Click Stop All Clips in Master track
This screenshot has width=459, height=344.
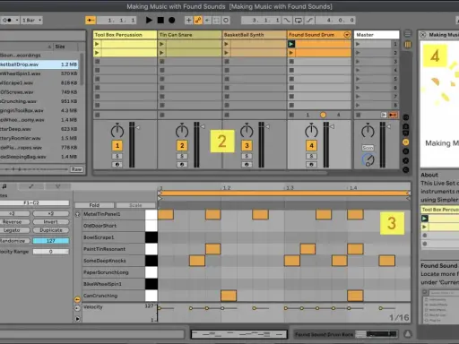[x=359, y=115]
